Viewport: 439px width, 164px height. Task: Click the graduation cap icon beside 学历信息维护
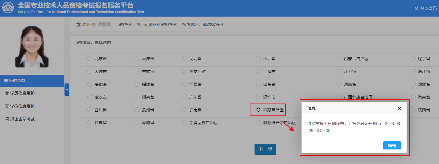coord(7,93)
